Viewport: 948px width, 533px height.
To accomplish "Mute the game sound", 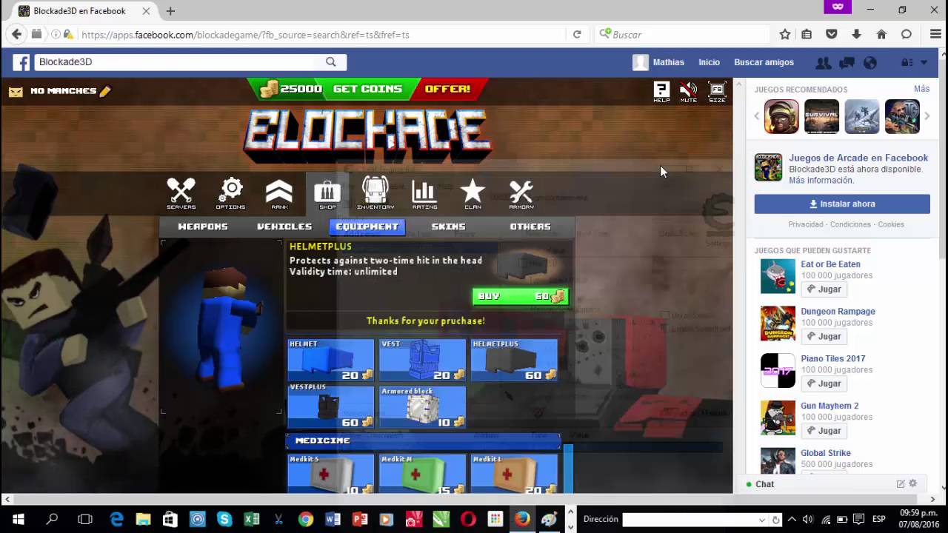I will (689, 92).
